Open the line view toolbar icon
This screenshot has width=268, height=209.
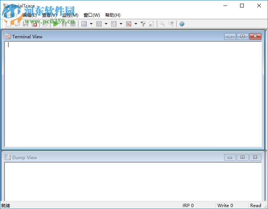pyautogui.click(x=99, y=24)
